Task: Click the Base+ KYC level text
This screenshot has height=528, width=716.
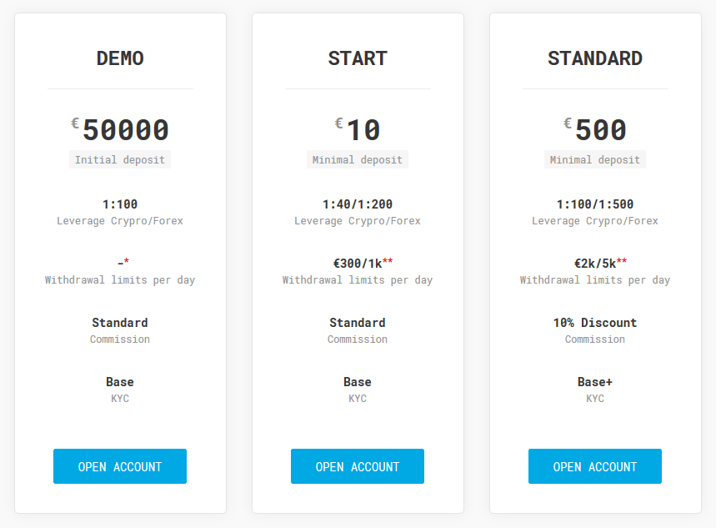Action: point(595,382)
